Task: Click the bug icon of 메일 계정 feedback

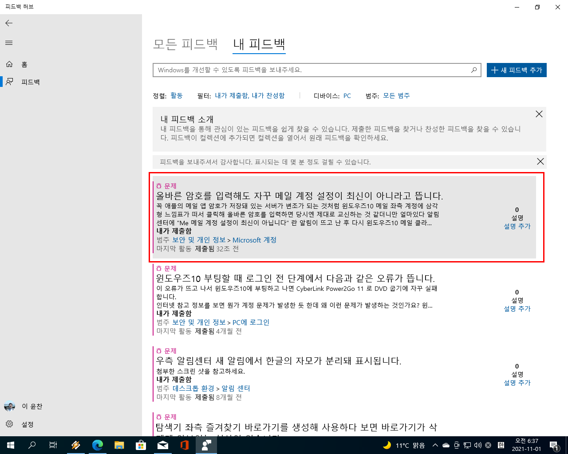Action: pyautogui.click(x=159, y=186)
